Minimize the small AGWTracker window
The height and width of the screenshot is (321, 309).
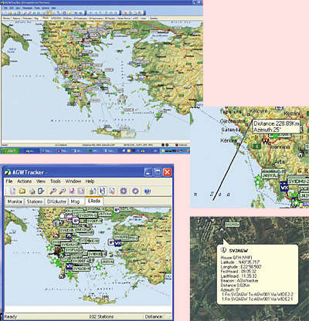pyautogui.click(x=148, y=172)
